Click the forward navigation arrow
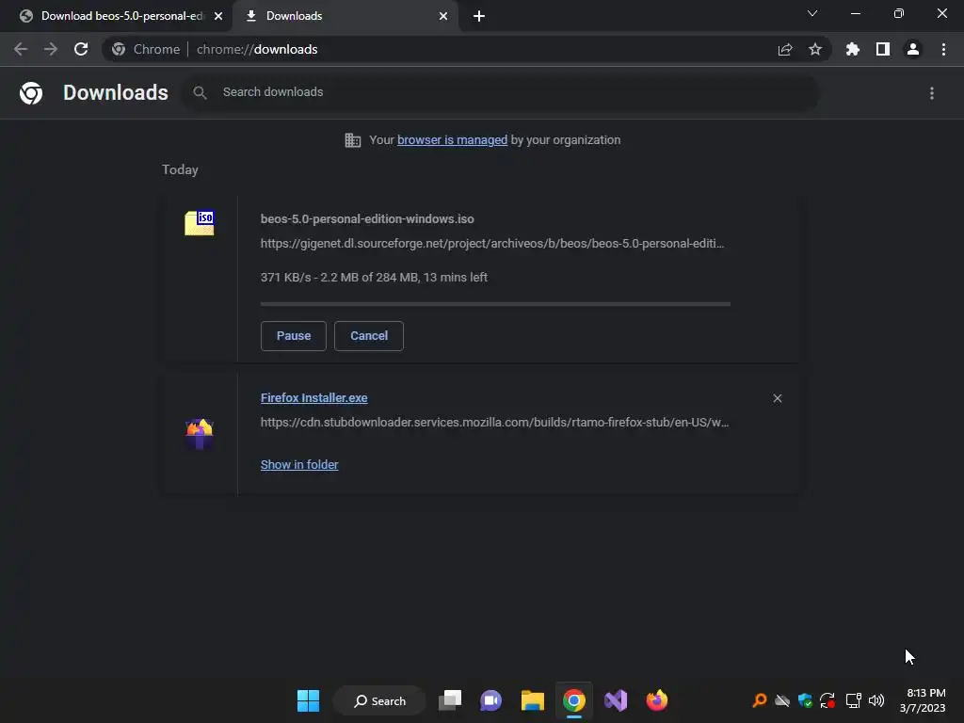The height and width of the screenshot is (723, 964). point(51,49)
